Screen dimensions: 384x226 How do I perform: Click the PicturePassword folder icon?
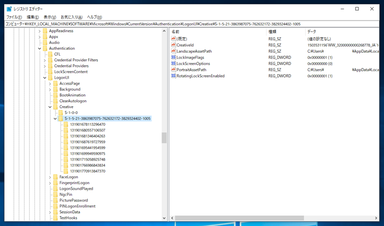pos(55,200)
